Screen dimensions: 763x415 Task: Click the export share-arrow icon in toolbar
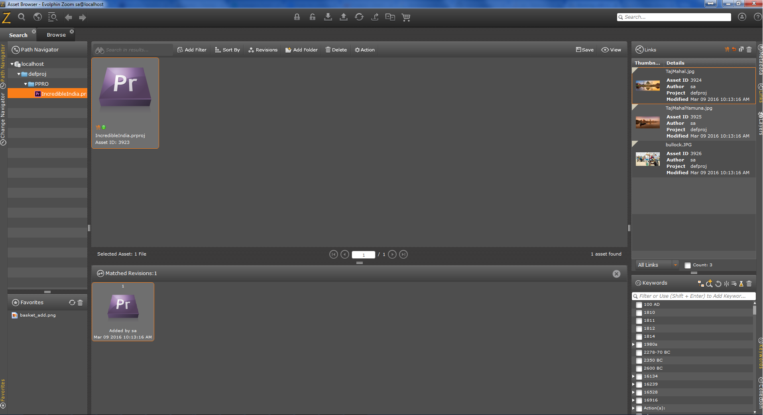tap(375, 17)
